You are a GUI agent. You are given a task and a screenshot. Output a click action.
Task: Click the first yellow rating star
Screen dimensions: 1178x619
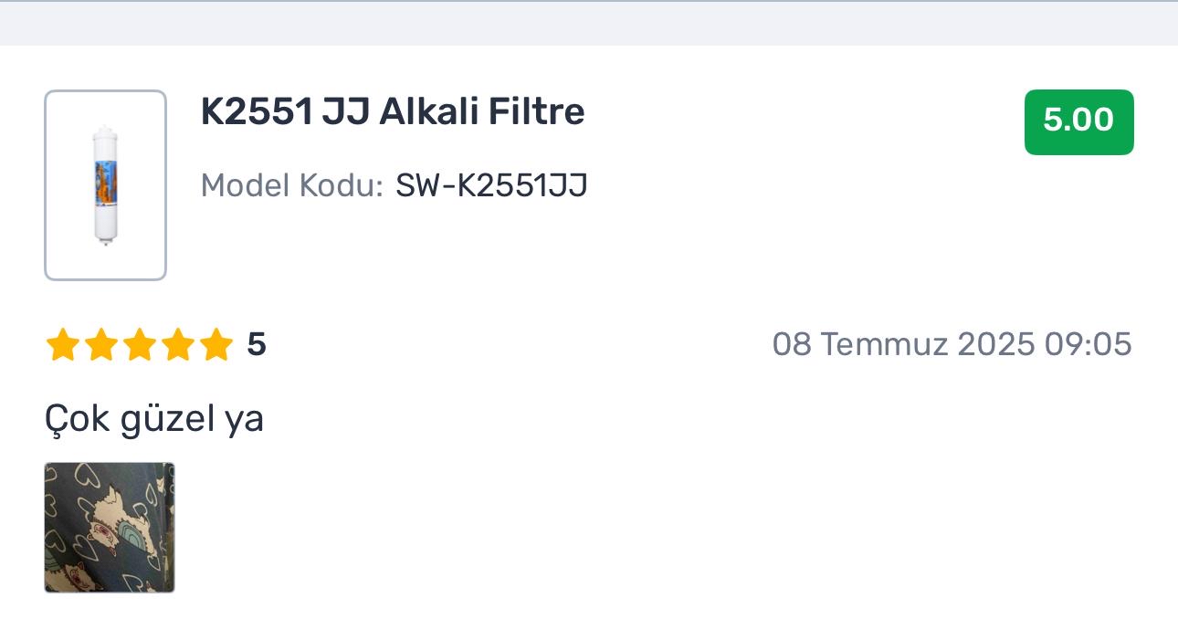(x=61, y=345)
